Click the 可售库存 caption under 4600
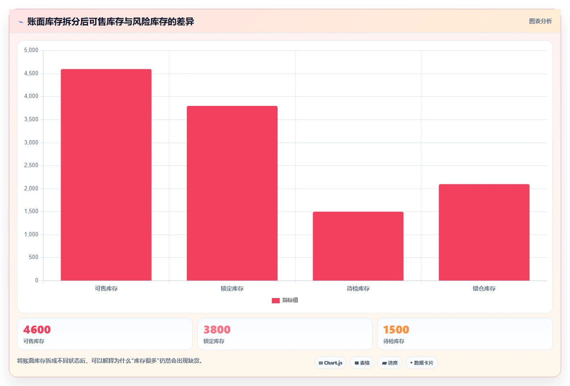The height and width of the screenshot is (386, 570). point(34,341)
